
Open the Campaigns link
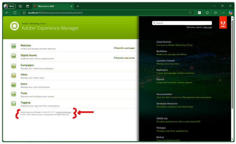27,65
